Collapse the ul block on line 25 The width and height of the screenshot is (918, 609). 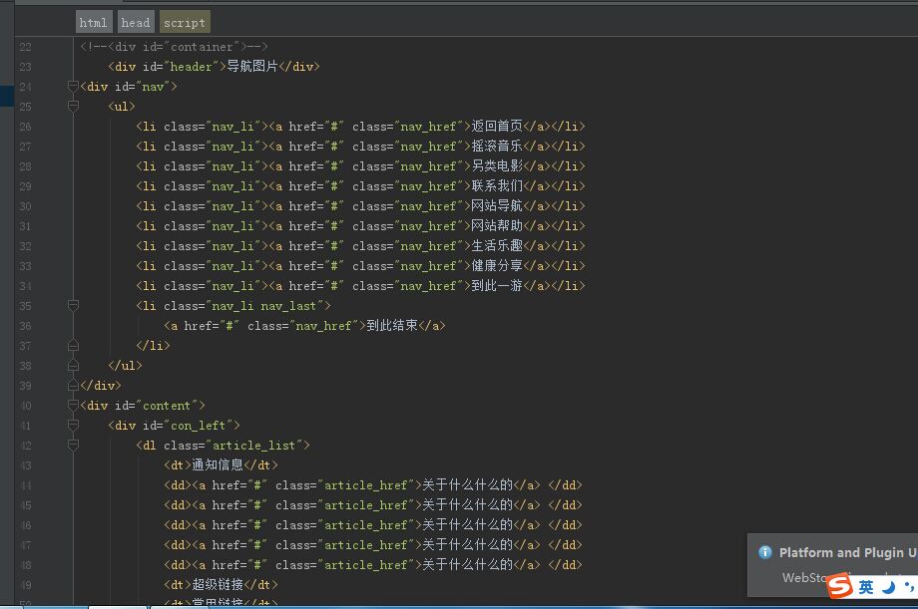(73, 107)
